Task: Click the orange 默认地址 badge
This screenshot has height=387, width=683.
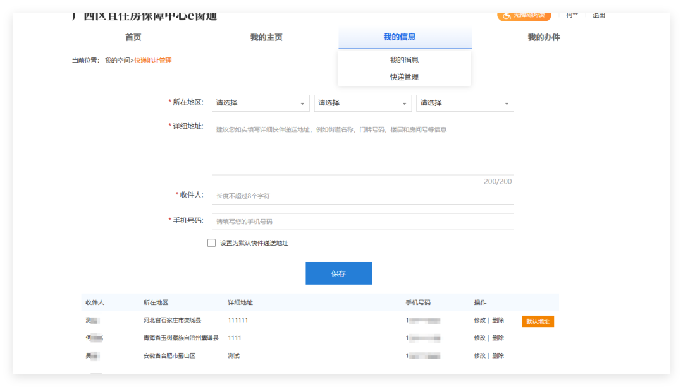Action: point(538,321)
